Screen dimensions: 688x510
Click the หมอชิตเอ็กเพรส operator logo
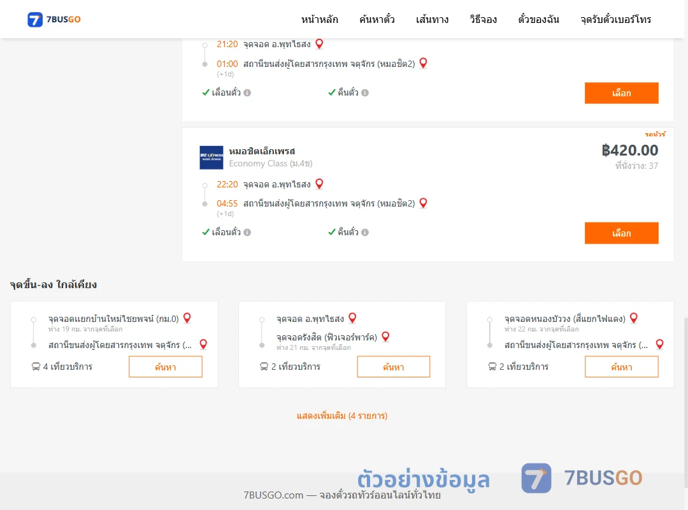[211, 157]
